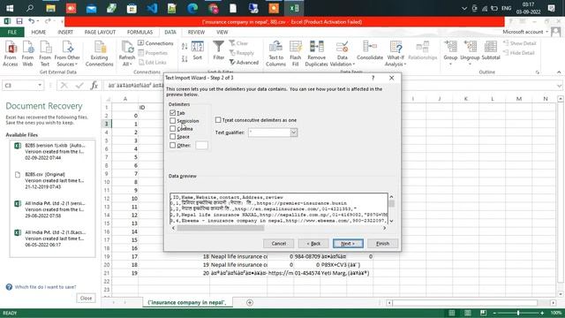Viewport: 565px width, 318px height.
Task: Click the Other delimiter text field
Action: tap(201, 145)
